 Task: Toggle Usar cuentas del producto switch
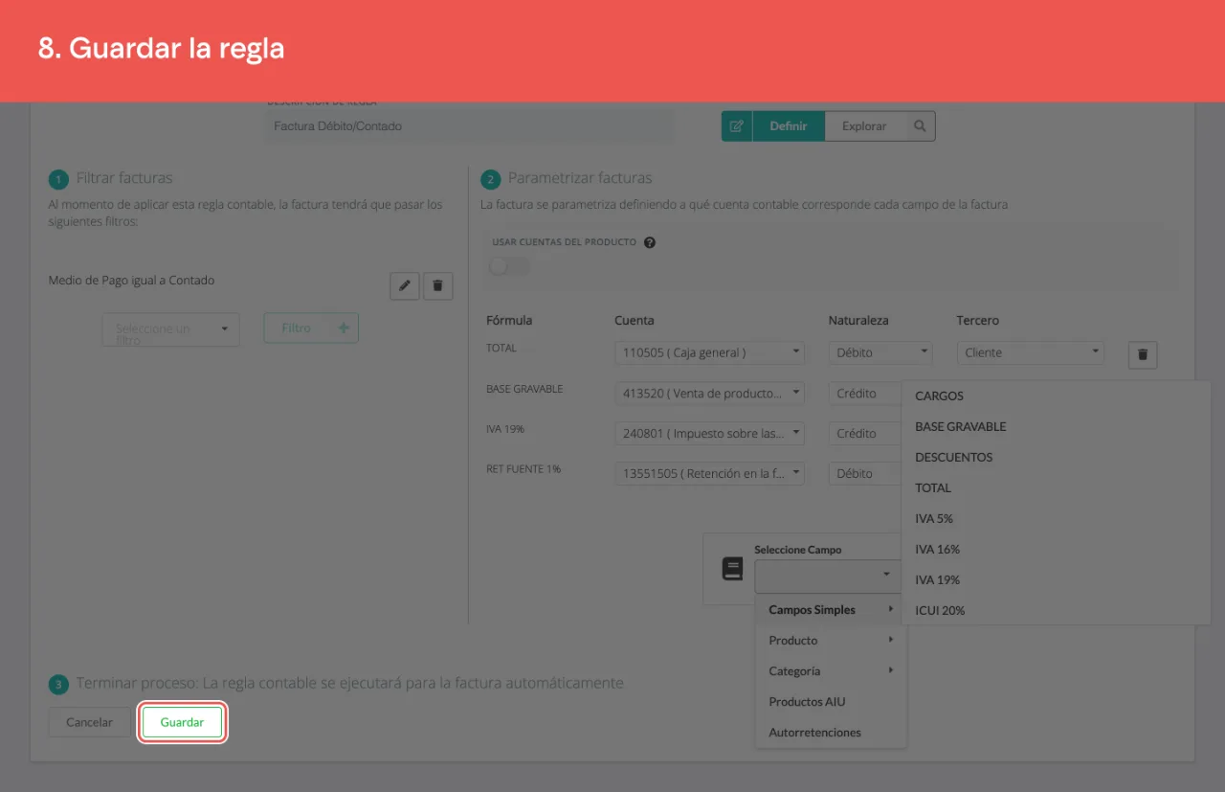click(509, 265)
